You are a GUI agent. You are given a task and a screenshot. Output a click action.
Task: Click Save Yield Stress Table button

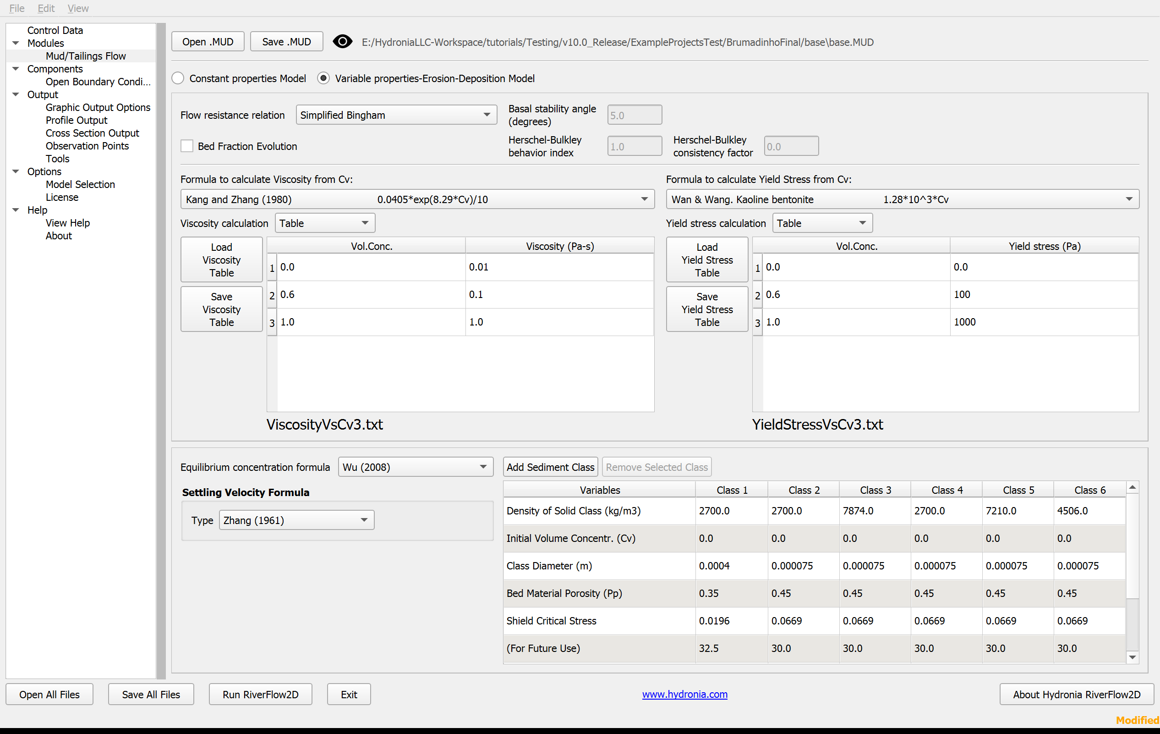707,309
